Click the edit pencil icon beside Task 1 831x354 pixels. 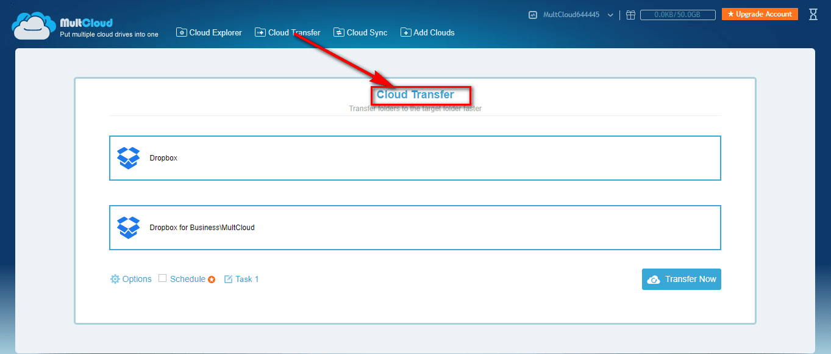229,279
